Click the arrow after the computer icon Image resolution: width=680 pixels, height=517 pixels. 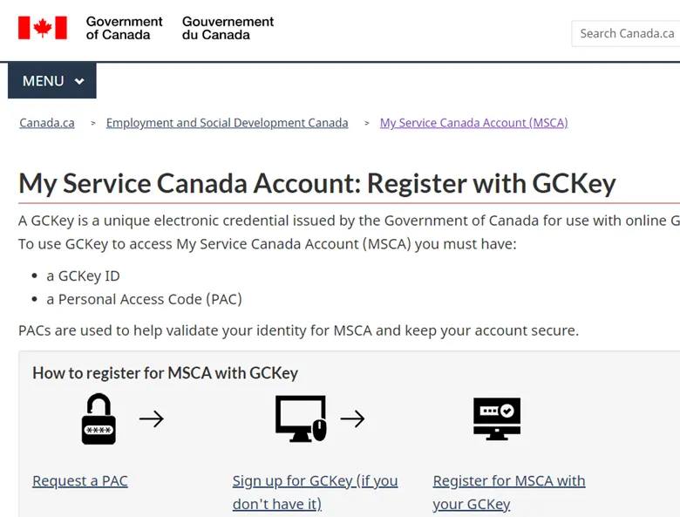pos(352,419)
